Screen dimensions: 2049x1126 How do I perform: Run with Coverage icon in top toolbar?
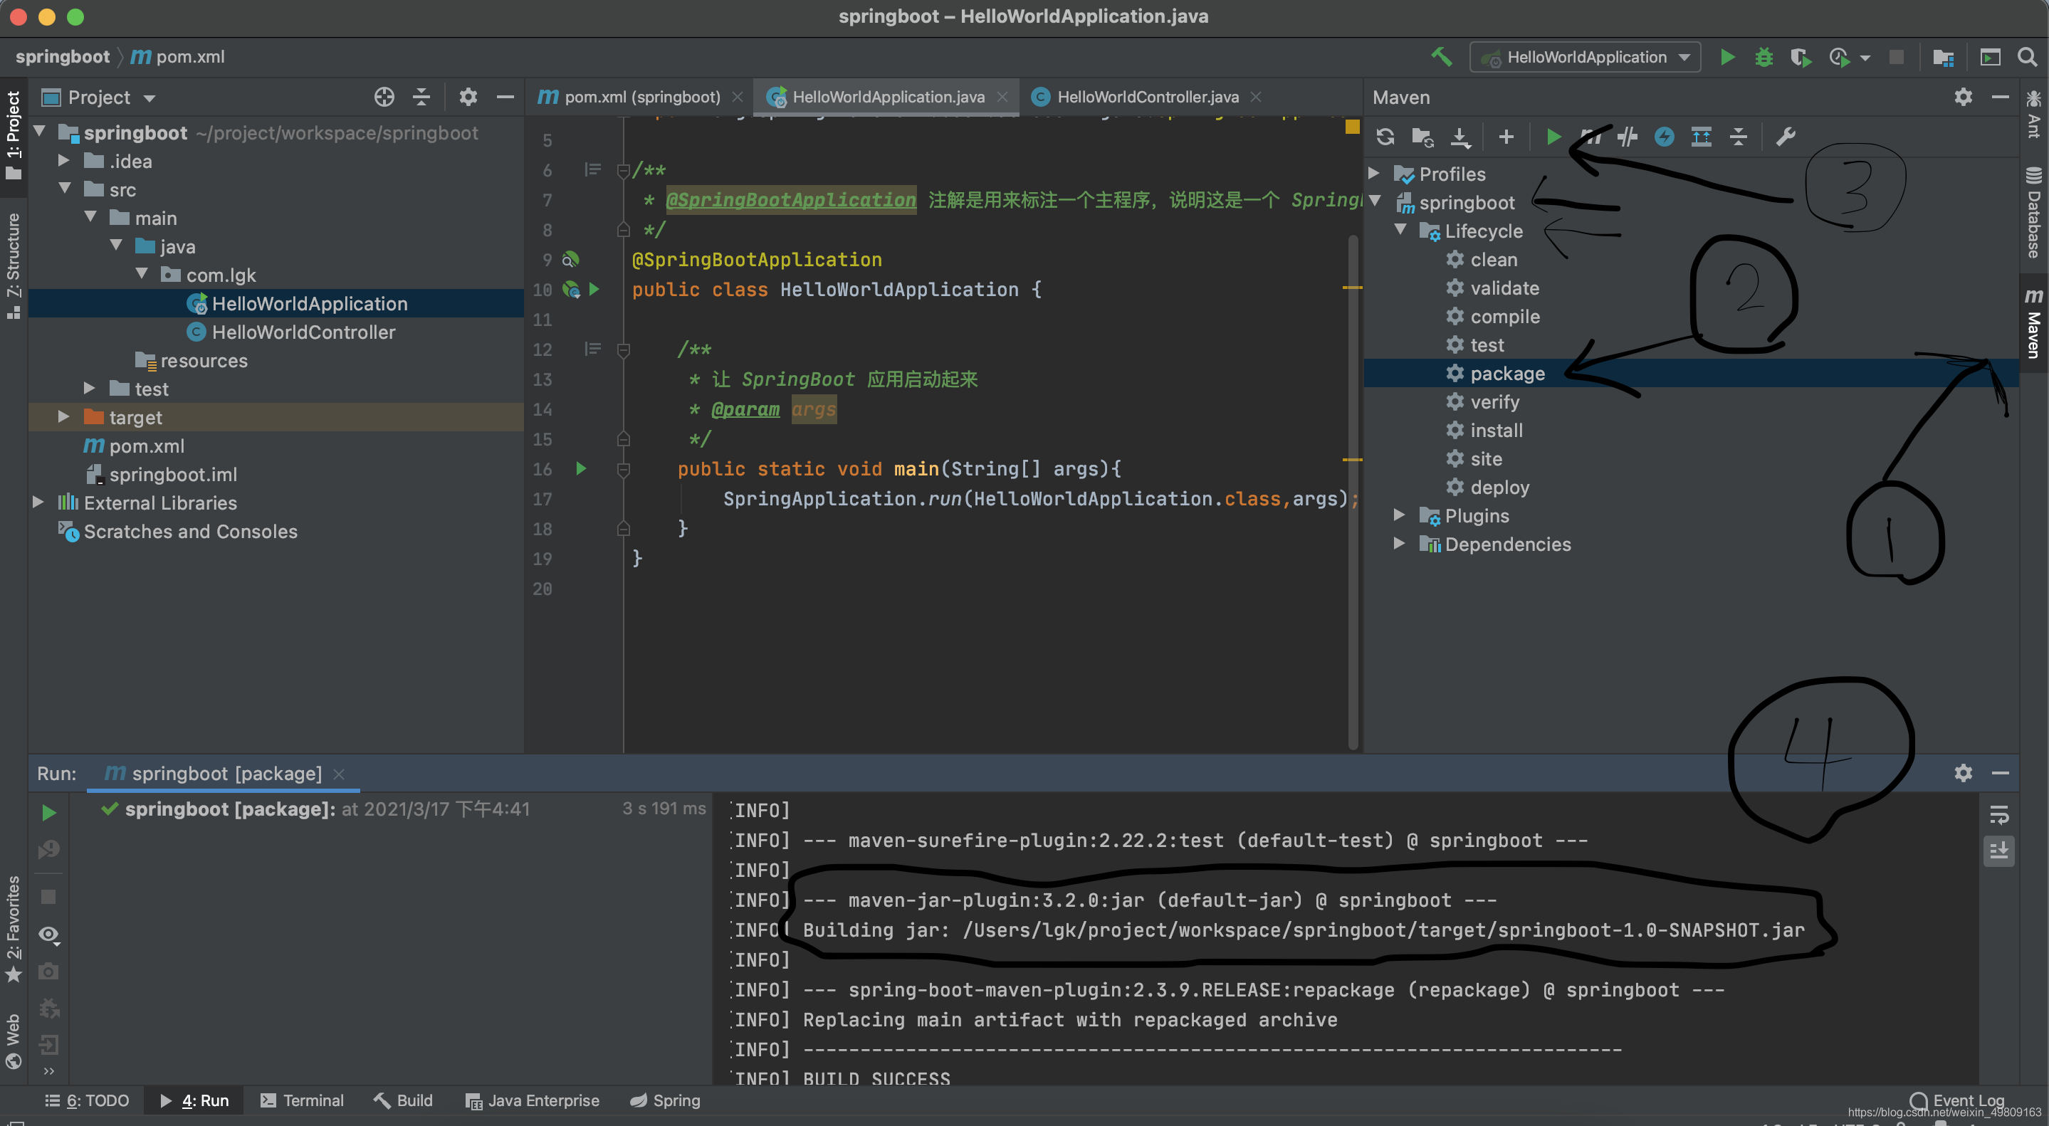pos(1800,57)
